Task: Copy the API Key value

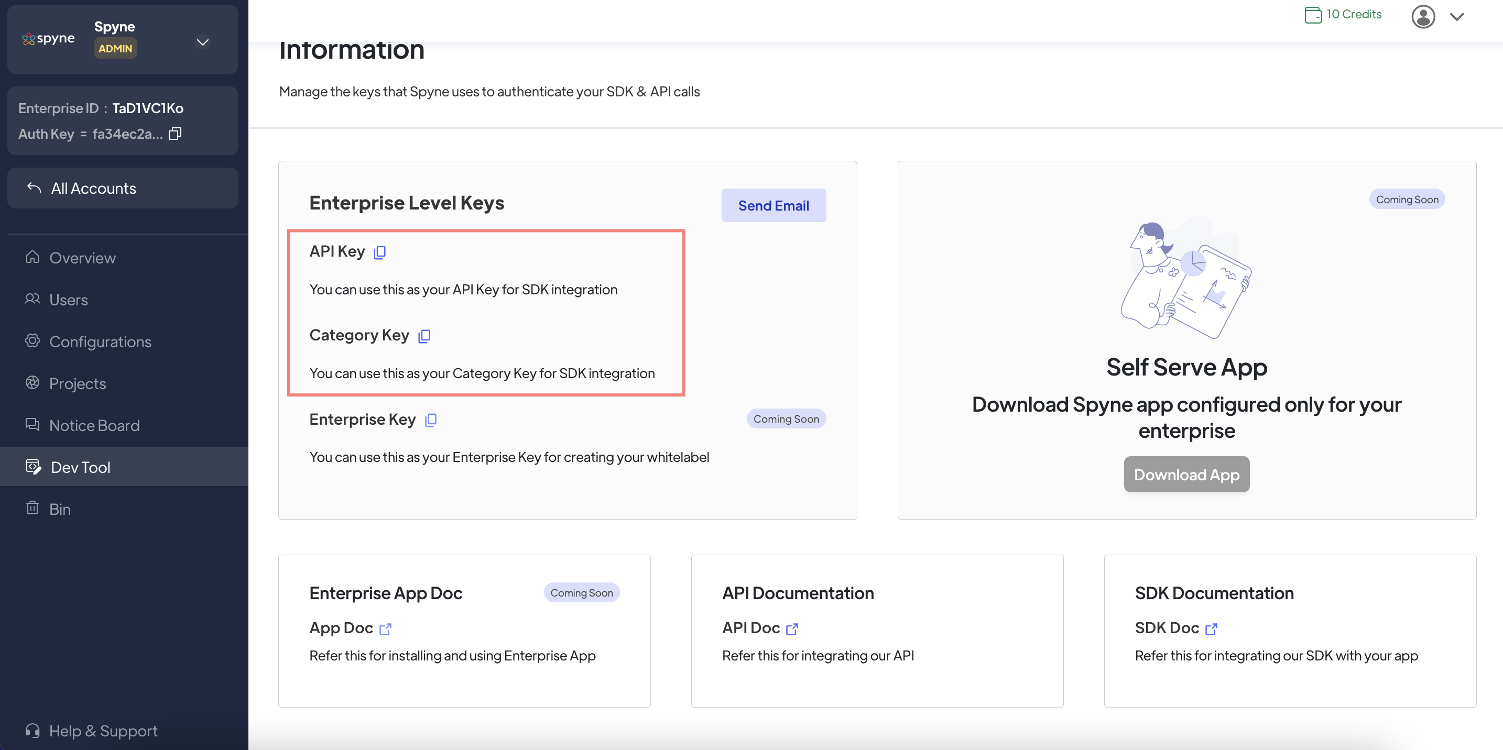Action: (x=380, y=252)
